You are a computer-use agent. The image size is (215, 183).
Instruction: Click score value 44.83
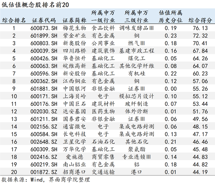(200, 157)
